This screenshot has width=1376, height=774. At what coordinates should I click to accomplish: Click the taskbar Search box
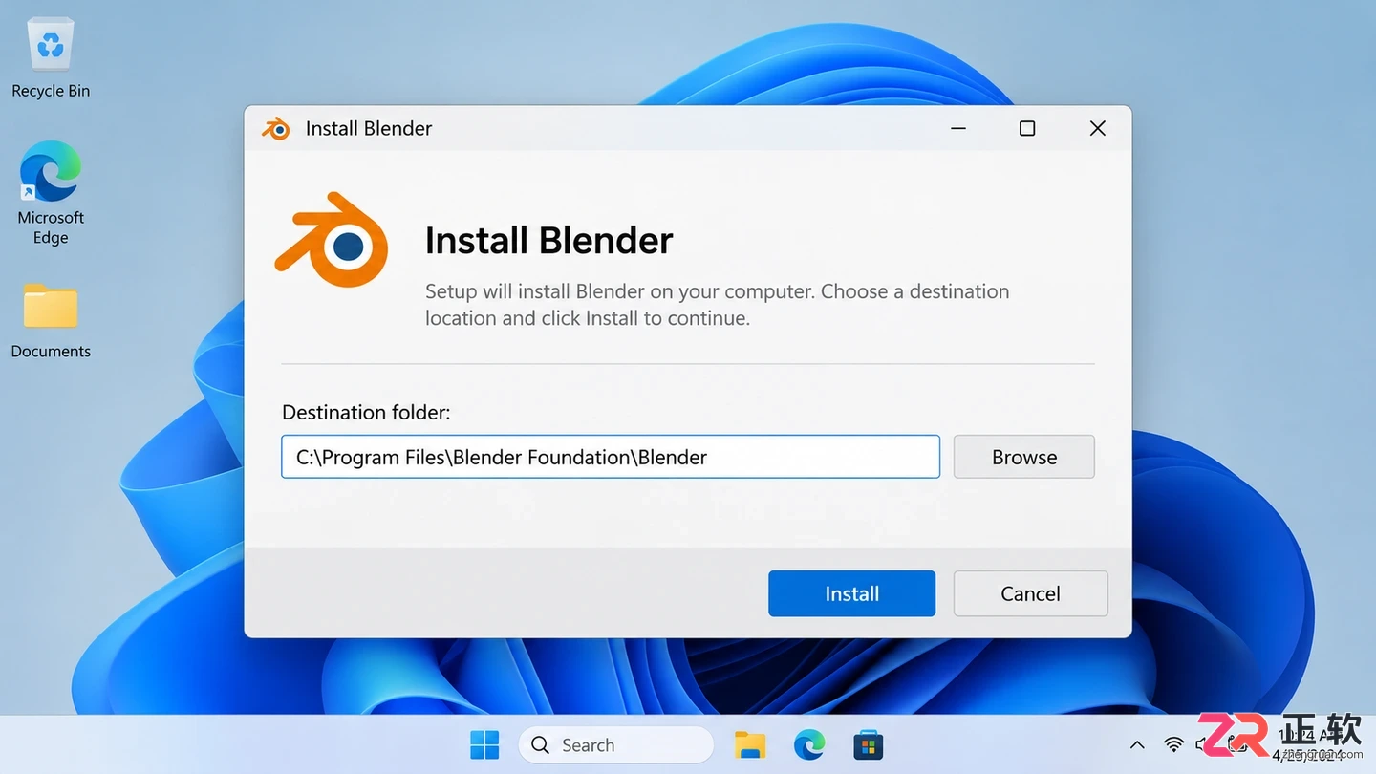click(x=615, y=745)
